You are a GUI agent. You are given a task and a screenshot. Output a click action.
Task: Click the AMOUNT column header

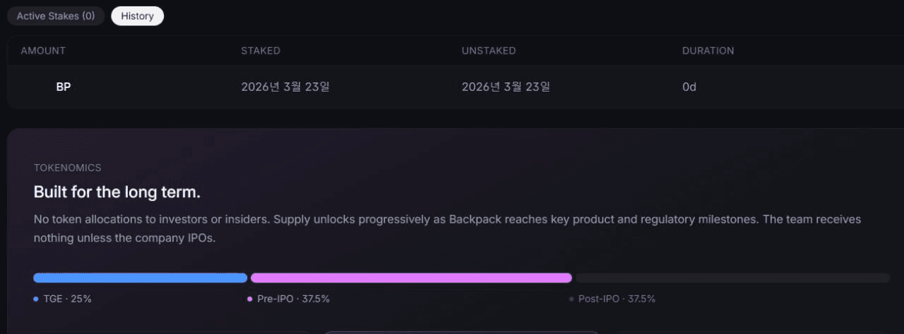tap(43, 51)
